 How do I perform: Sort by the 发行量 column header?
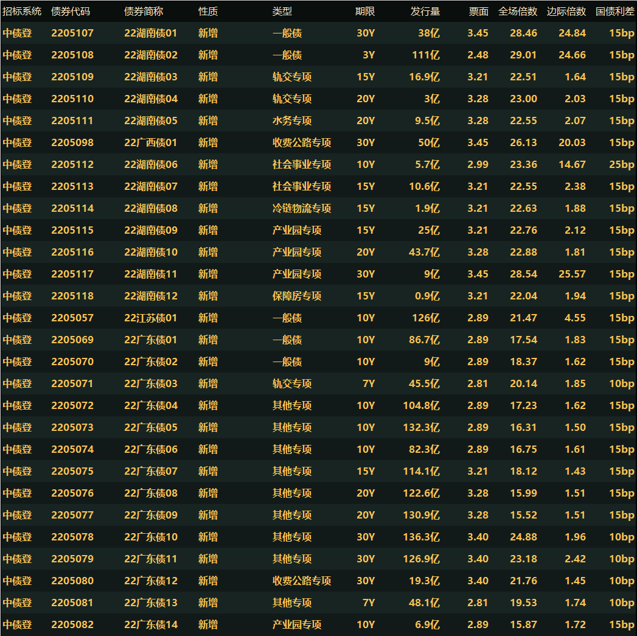(x=425, y=12)
